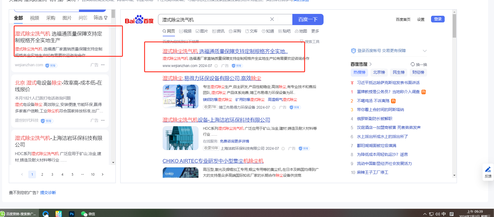This screenshot has height=217, width=494.
Task: Open result 湿式除尘洗气机设备-上海洁岩环保科技
Action: click(216, 120)
